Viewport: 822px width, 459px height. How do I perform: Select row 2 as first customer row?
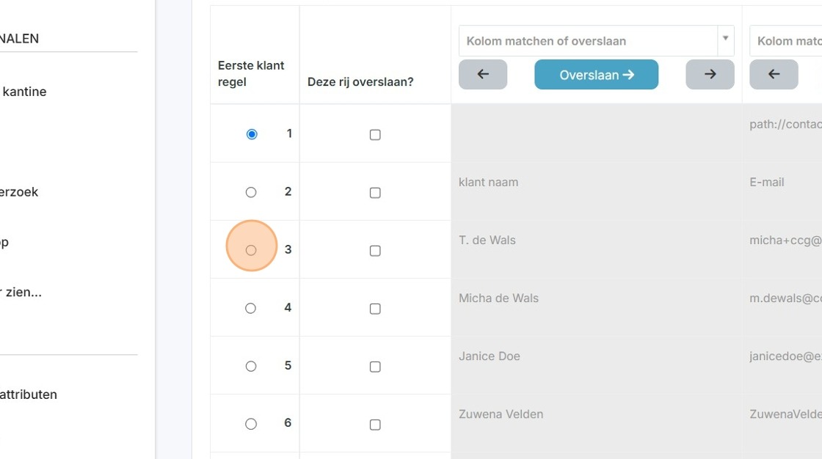tap(251, 192)
